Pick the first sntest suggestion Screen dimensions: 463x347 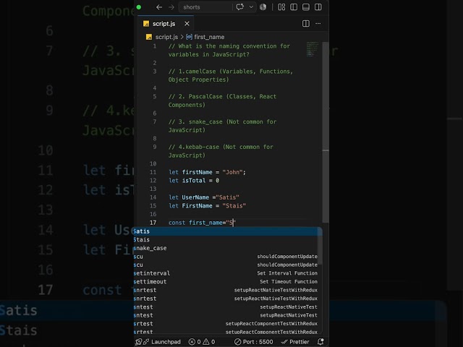(x=227, y=307)
